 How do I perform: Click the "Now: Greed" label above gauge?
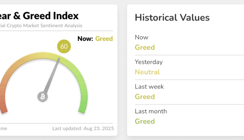coord(95,39)
